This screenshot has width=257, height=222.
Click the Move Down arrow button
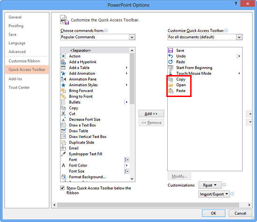250,122
